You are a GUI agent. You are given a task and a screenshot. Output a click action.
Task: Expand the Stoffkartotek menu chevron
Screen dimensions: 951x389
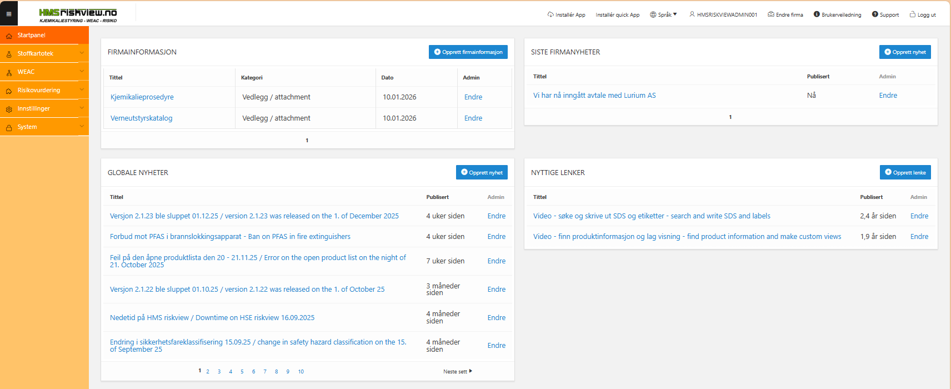82,53
